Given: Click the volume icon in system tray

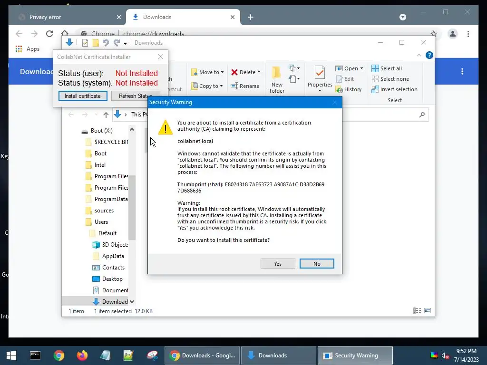Looking at the screenshot, I should [x=445, y=355].
